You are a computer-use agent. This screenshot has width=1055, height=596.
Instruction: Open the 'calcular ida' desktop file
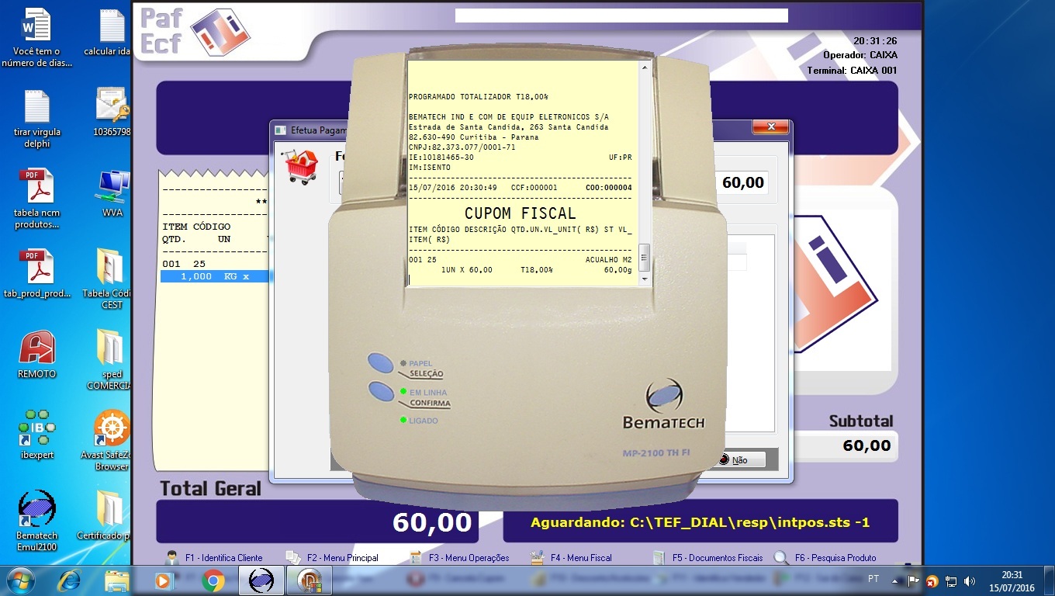tap(107, 33)
